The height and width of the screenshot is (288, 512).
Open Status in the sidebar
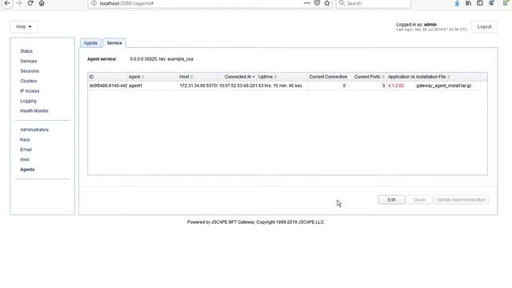pyautogui.click(x=26, y=51)
